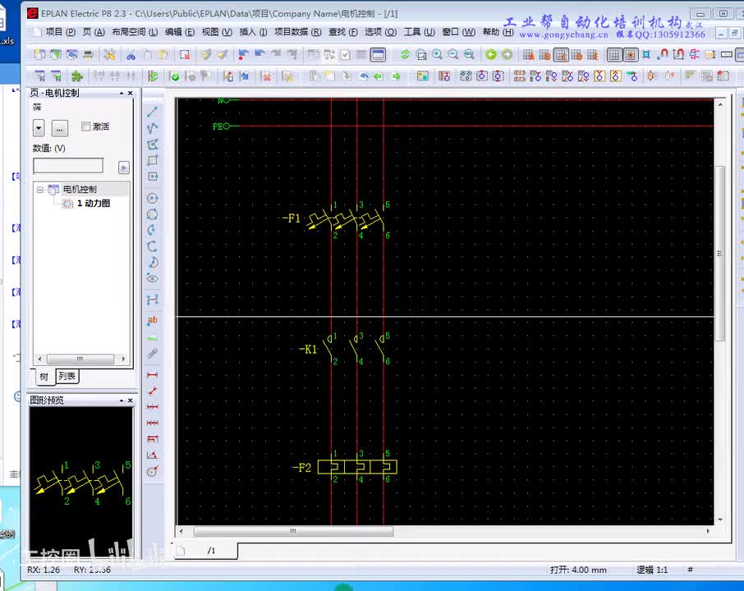Screen dimensions: 744x591
Task: Select the /1 page tab
Action: coord(207,550)
